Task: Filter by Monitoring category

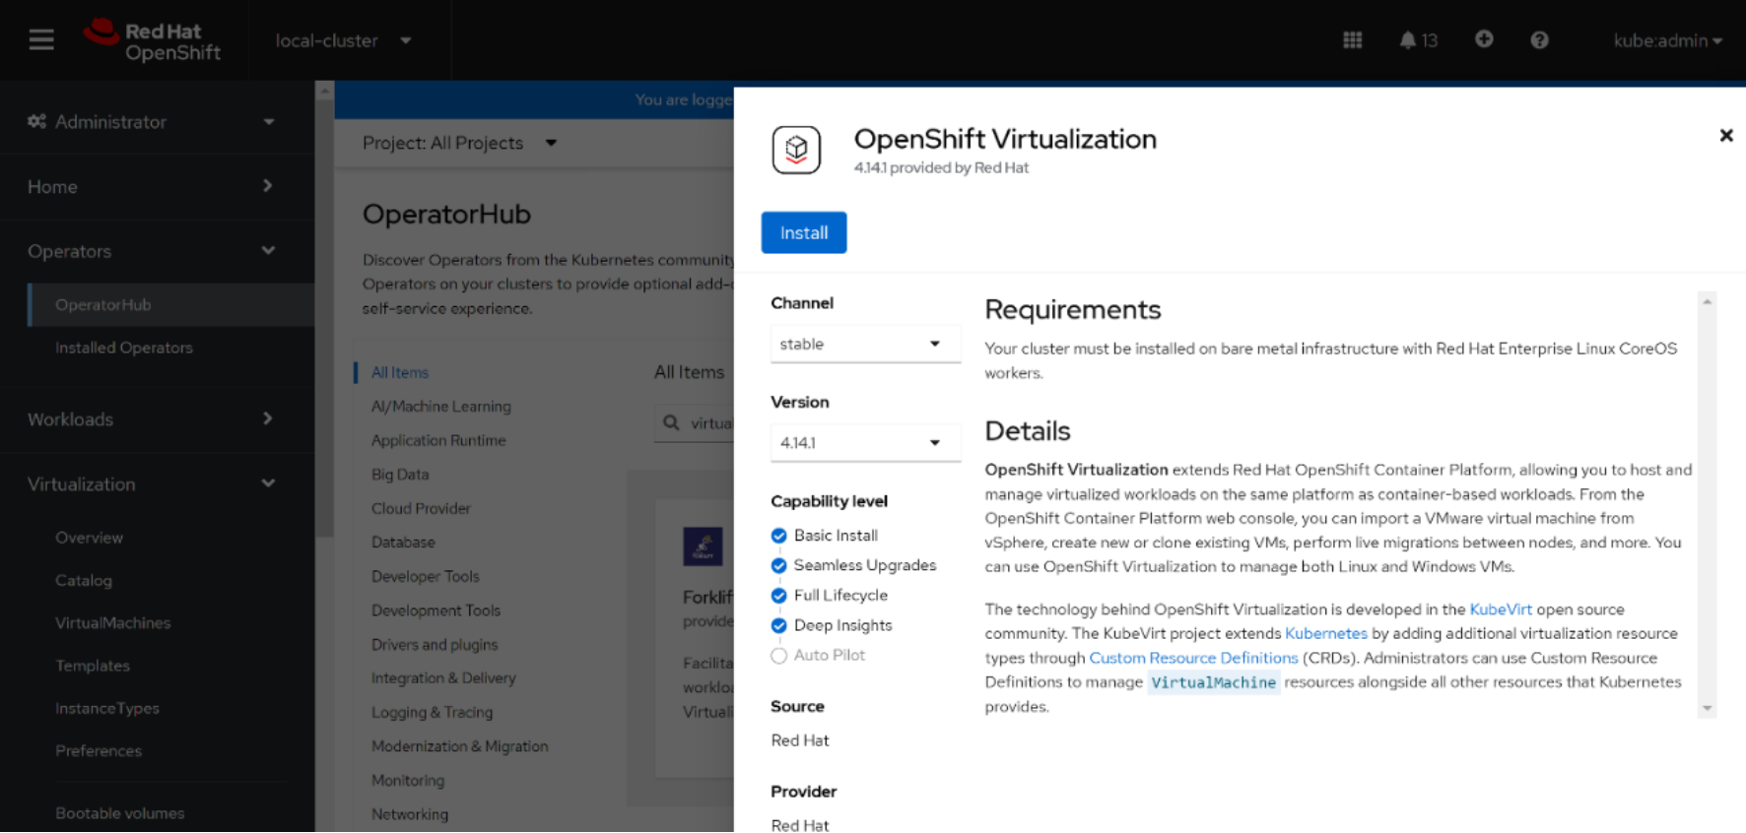Action: (x=408, y=781)
